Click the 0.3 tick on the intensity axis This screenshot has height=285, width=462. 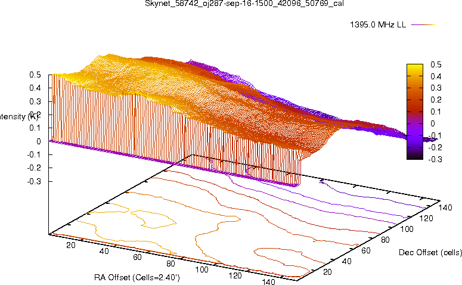[x=35, y=101]
